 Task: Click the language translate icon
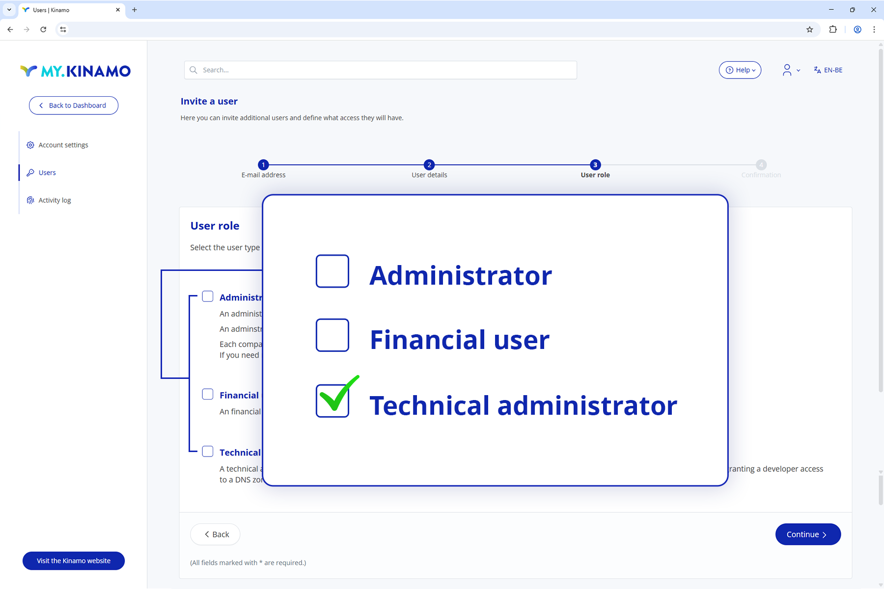[817, 70]
